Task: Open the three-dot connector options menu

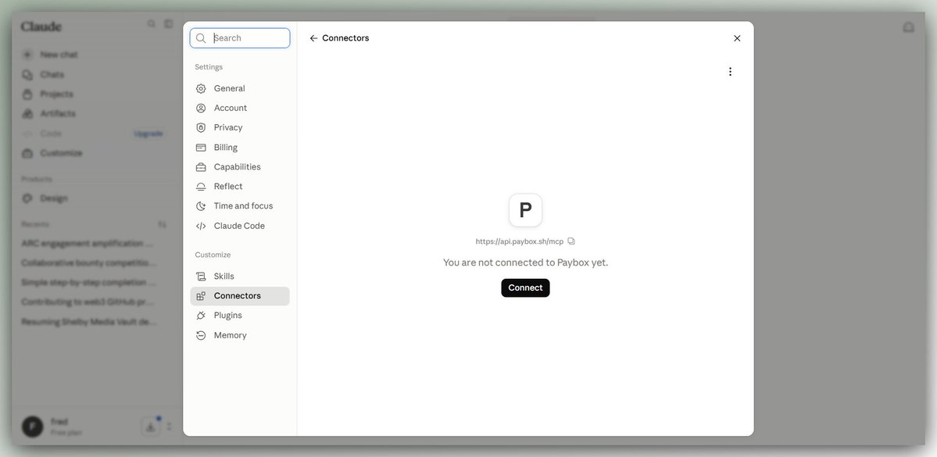Action: click(730, 72)
